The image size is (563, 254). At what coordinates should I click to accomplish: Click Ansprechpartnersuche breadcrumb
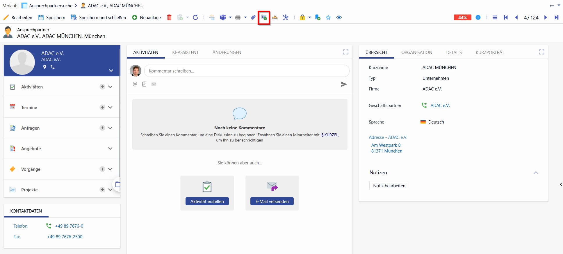coord(51,6)
